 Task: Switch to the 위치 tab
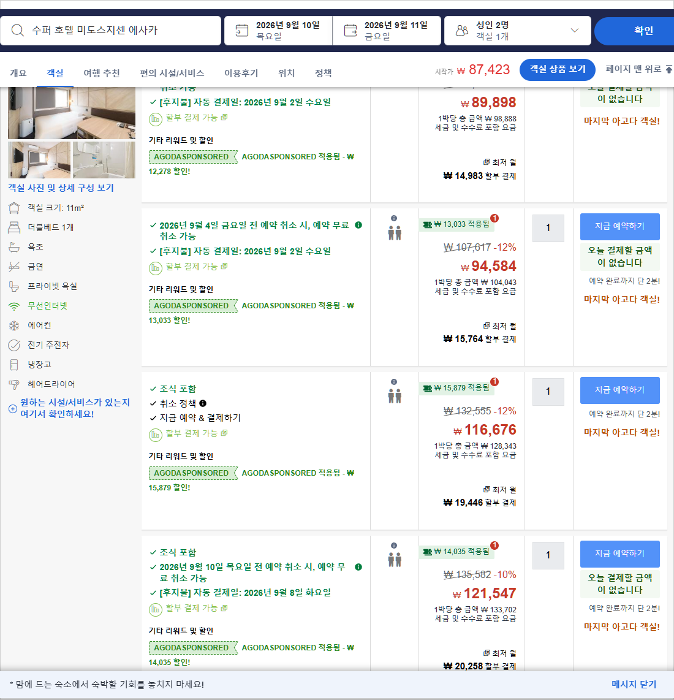(286, 73)
